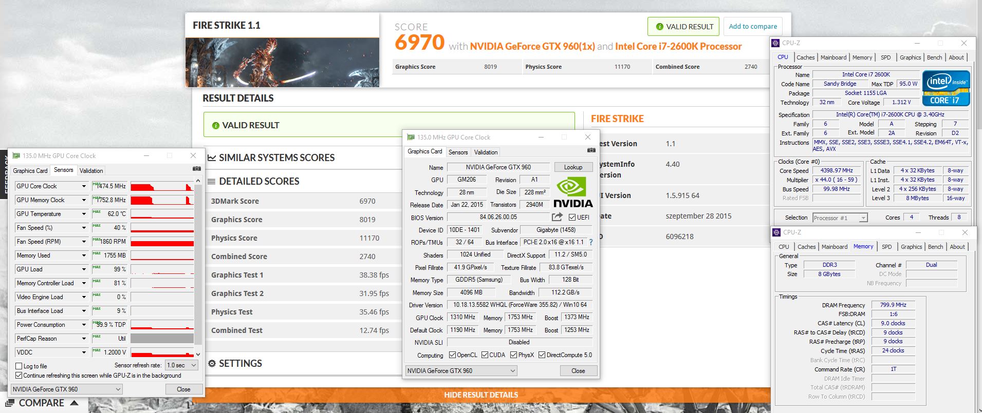Open the Sensor refresh rate dropdown
The height and width of the screenshot is (413, 982).
coord(181,365)
